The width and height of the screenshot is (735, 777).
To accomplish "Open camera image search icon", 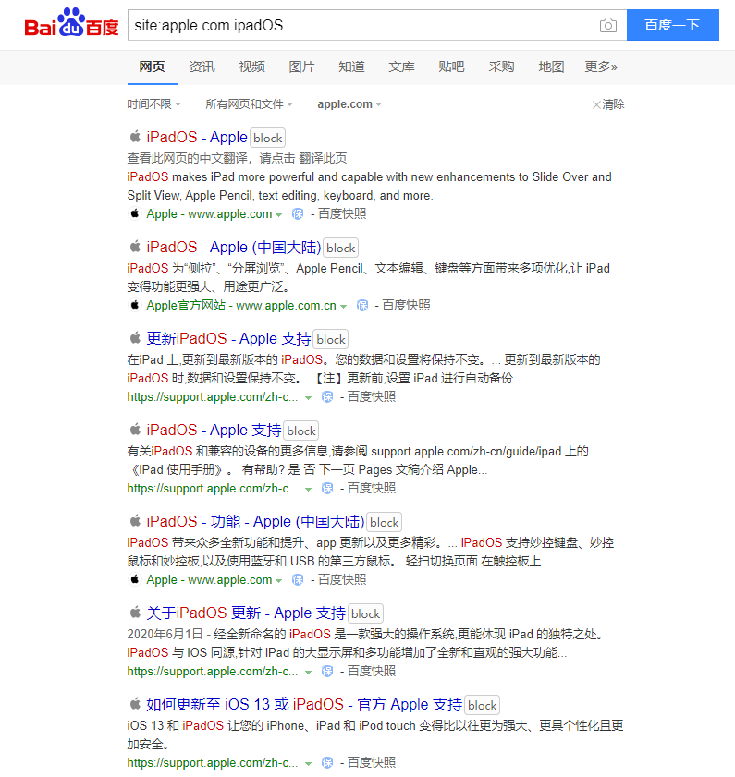I will 608,25.
